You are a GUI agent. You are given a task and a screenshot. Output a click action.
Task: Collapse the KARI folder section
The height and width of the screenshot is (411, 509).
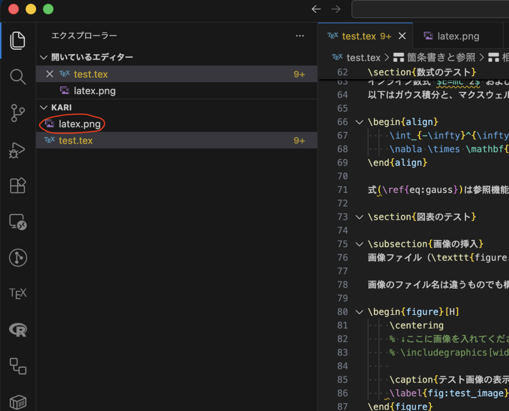44,108
